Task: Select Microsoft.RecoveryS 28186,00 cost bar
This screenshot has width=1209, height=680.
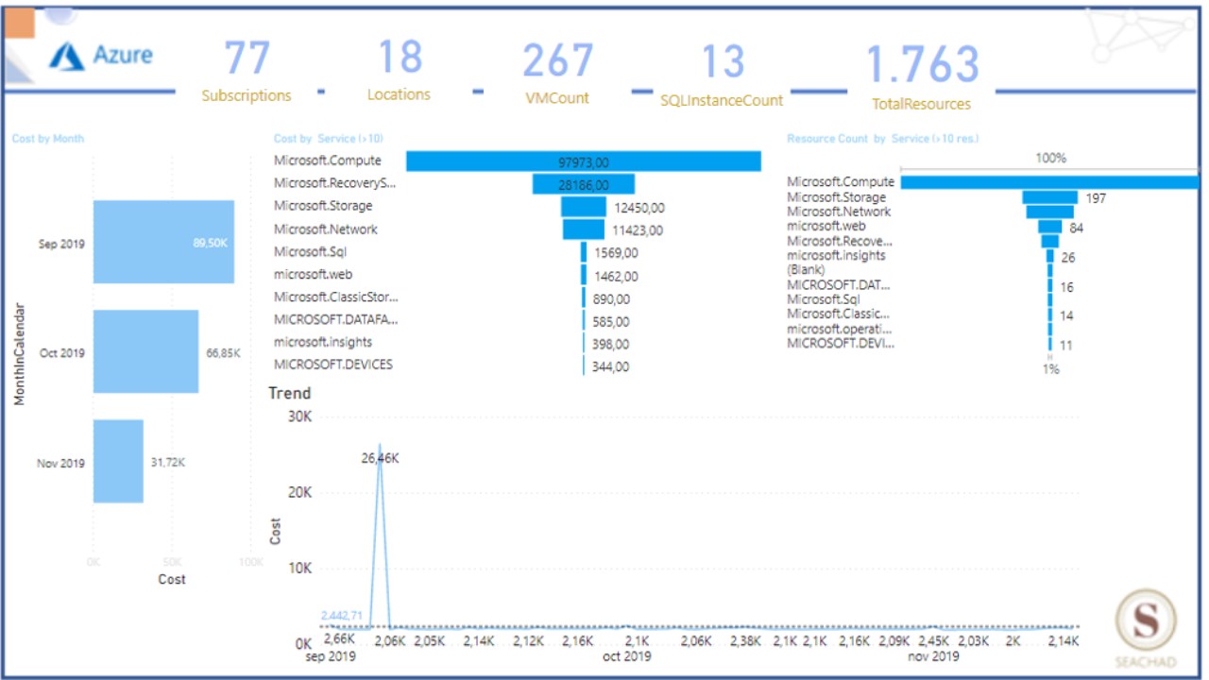Action: [584, 184]
